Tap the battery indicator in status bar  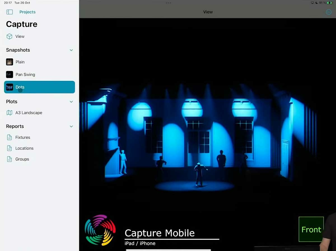(x=329, y=3)
